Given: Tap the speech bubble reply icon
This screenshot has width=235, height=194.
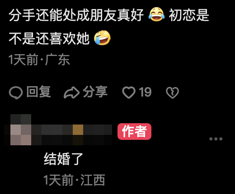Looking at the screenshot, I should pos(16,93).
